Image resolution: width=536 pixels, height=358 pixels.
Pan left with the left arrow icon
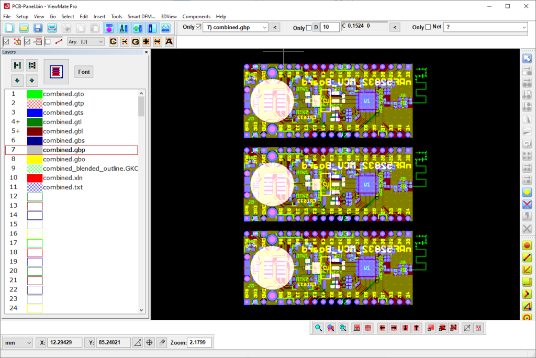[383, 328]
